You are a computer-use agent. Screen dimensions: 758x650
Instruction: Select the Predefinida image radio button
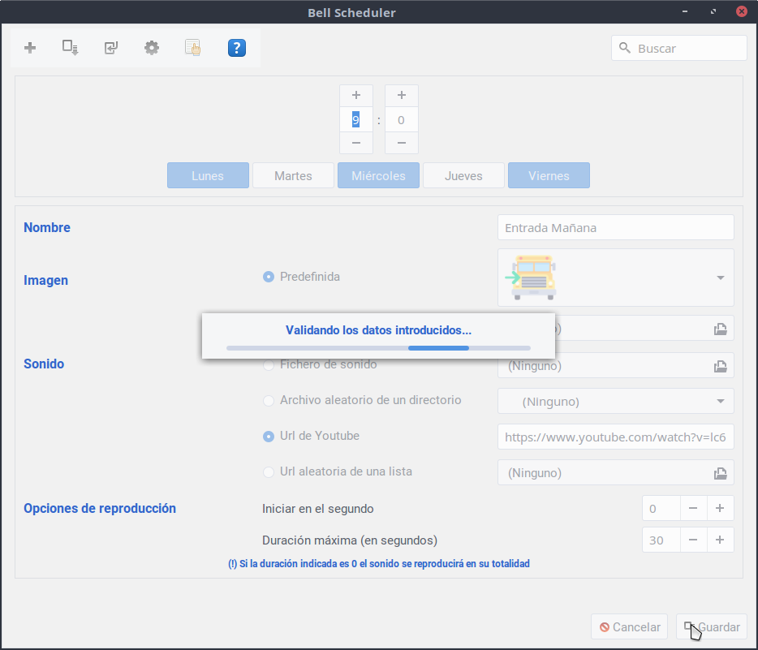[269, 277]
